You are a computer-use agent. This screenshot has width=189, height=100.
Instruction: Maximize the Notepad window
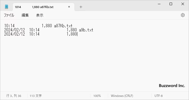[171, 4]
